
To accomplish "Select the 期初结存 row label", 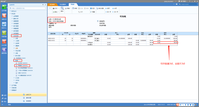I will [x=90, y=36].
